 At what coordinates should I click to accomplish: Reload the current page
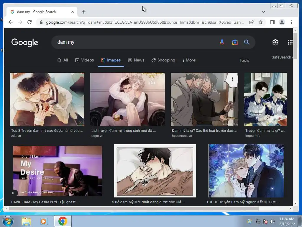click(x=29, y=22)
